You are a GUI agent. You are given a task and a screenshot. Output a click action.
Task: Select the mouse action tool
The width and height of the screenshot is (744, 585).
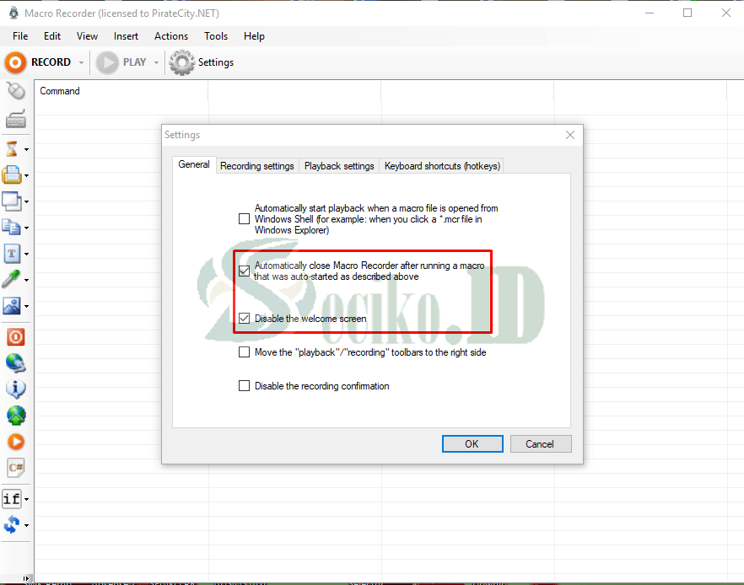click(x=14, y=89)
